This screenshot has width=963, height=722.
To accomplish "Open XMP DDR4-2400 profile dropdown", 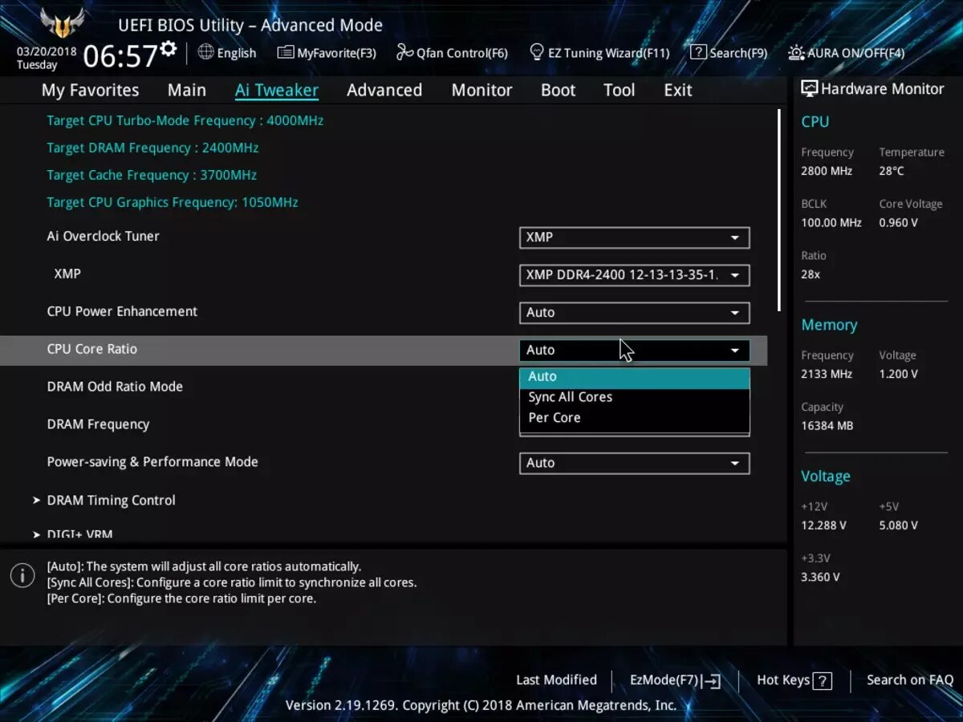I will point(634,275).
